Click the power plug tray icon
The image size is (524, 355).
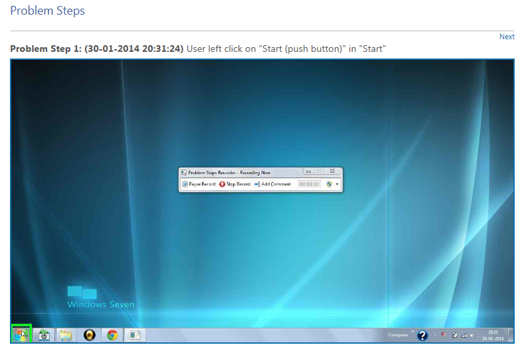pyautogui.click(x=454, y=335)
